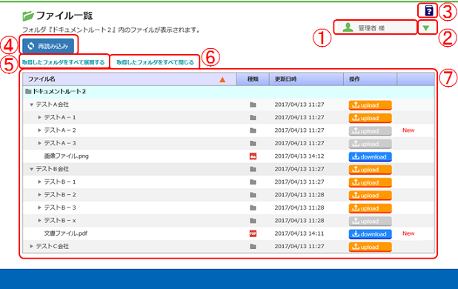Click the folder type icon for テストA－1
Screen dimensions: 458x289
pos(253,118)
